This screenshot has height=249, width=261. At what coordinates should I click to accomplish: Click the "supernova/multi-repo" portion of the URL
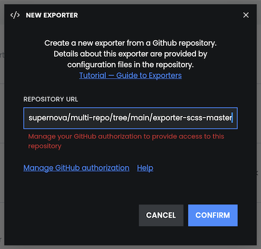pos(69,118)
